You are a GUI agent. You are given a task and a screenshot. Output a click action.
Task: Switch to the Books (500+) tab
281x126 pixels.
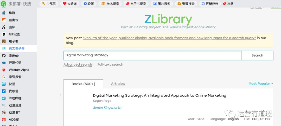point(83,84)
